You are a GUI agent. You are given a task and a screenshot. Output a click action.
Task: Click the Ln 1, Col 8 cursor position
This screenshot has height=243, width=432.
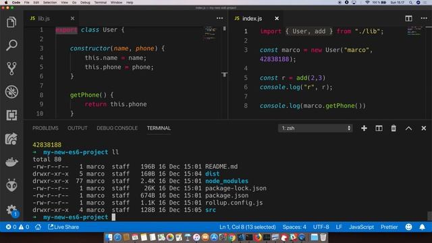click(x=248, y=227)
